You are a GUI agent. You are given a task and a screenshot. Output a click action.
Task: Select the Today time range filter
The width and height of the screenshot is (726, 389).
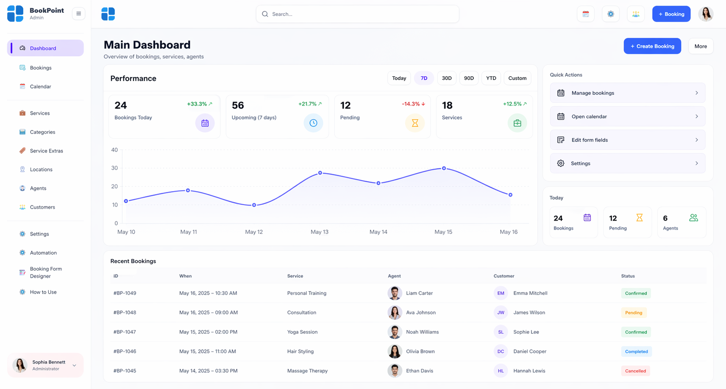pos(399,78)
